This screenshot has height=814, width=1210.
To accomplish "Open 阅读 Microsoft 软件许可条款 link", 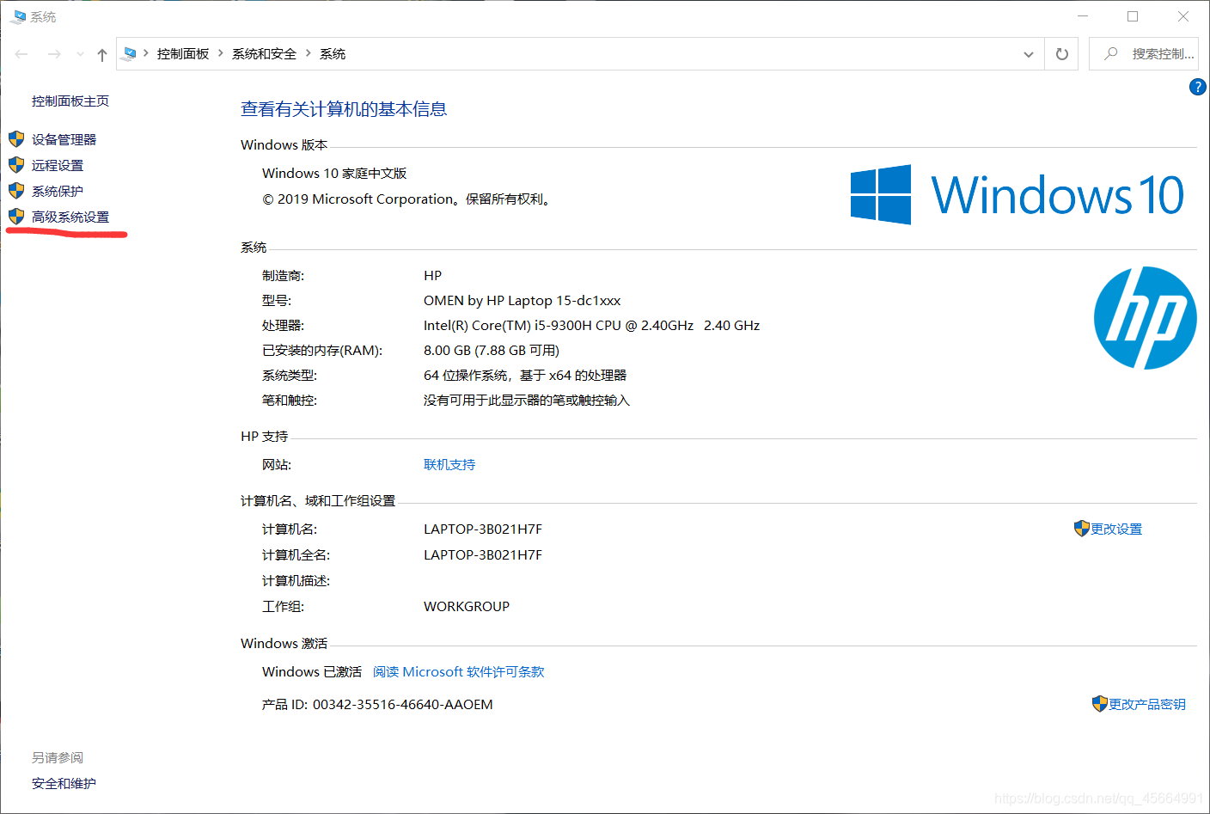I will click(459, 671).
